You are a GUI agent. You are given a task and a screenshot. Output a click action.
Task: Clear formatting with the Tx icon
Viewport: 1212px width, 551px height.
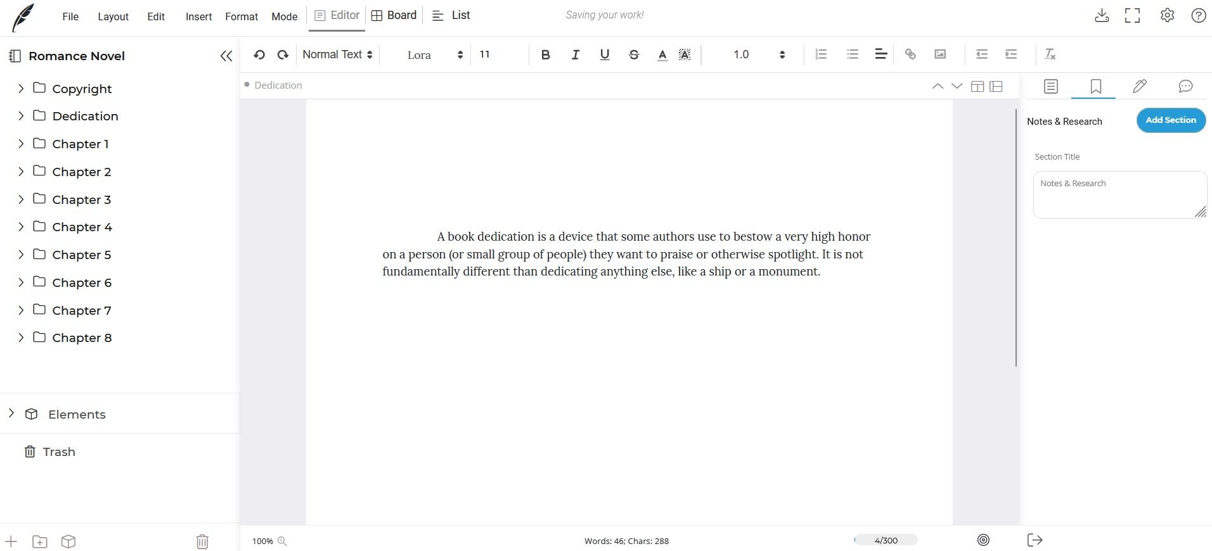tap(1050, 54)
